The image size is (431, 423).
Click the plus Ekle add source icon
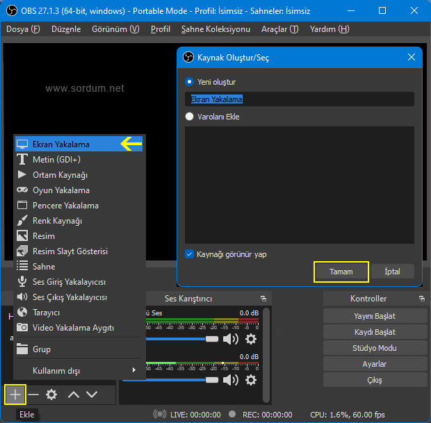coord(15,395)
